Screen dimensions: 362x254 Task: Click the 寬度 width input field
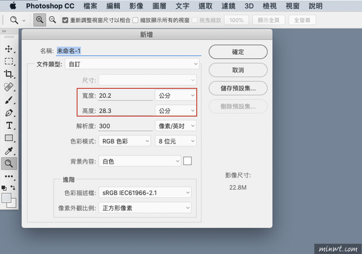[125, 96]
